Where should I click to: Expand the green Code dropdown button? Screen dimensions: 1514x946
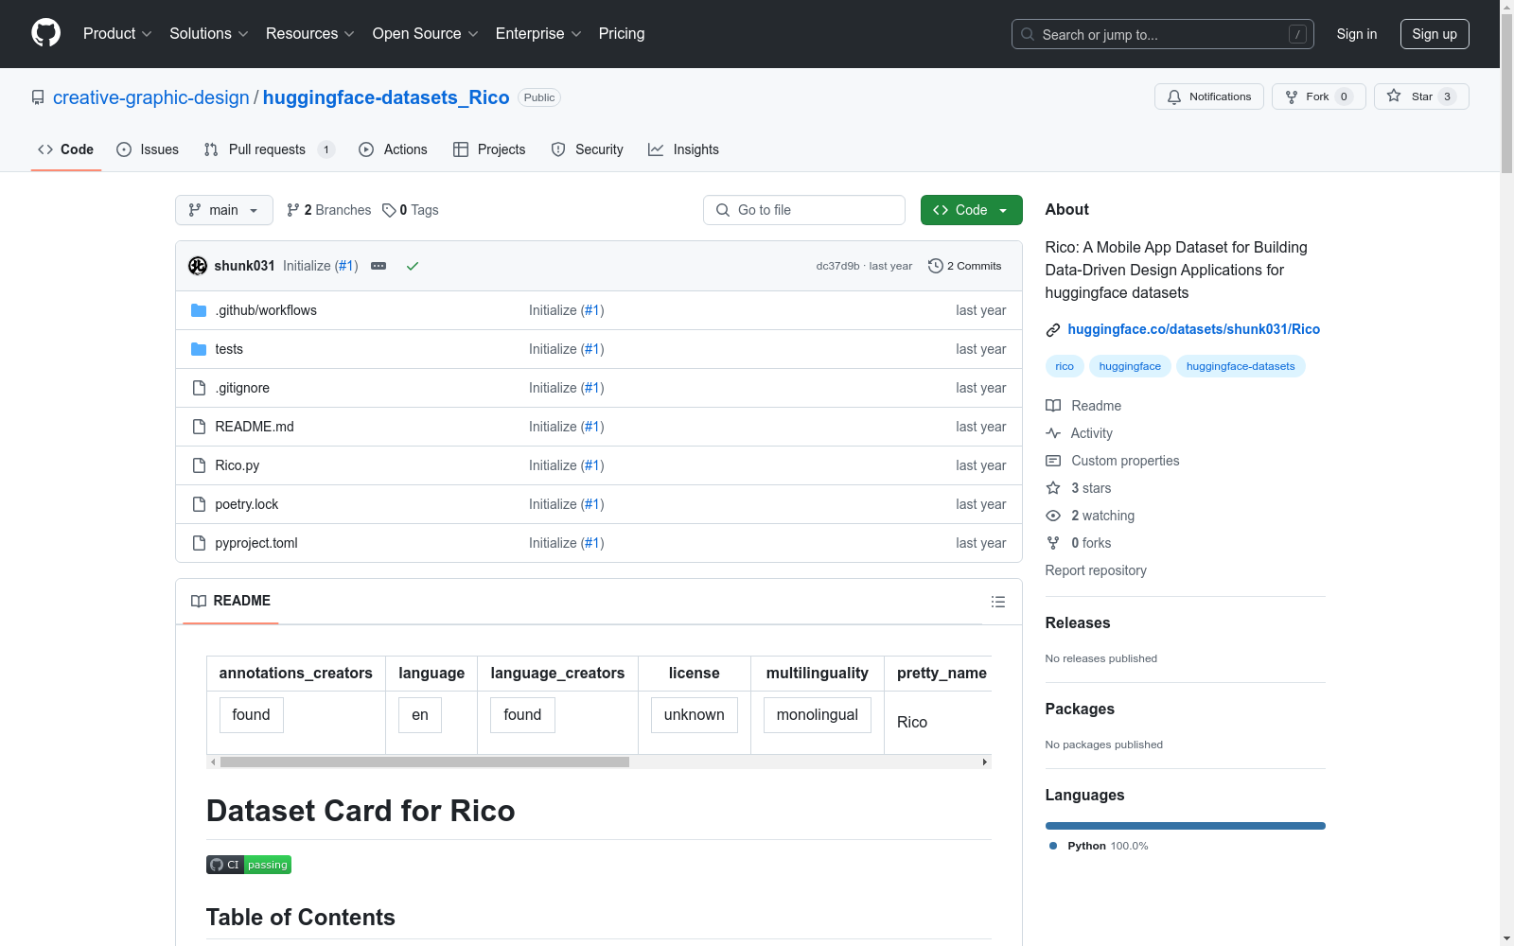click(x=972, y=210)
